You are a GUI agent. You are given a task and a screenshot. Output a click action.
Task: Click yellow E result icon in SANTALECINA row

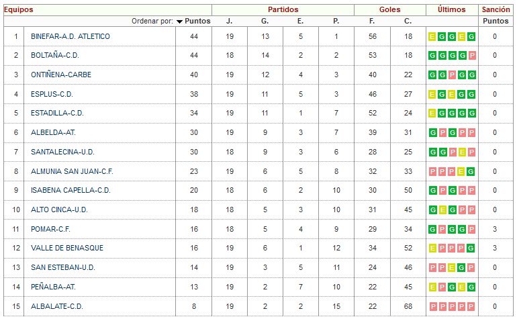tap(462, 152)
